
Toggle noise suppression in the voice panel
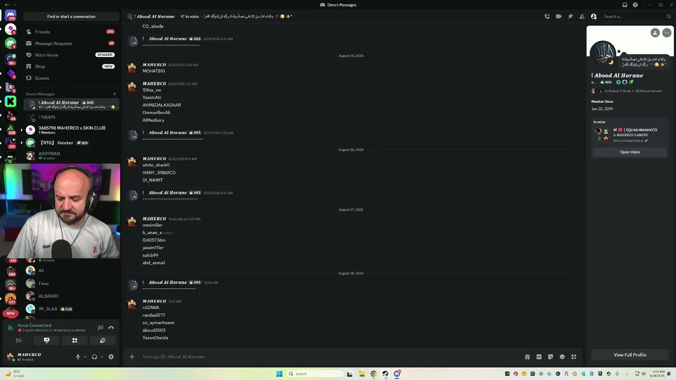coord(100,328)
